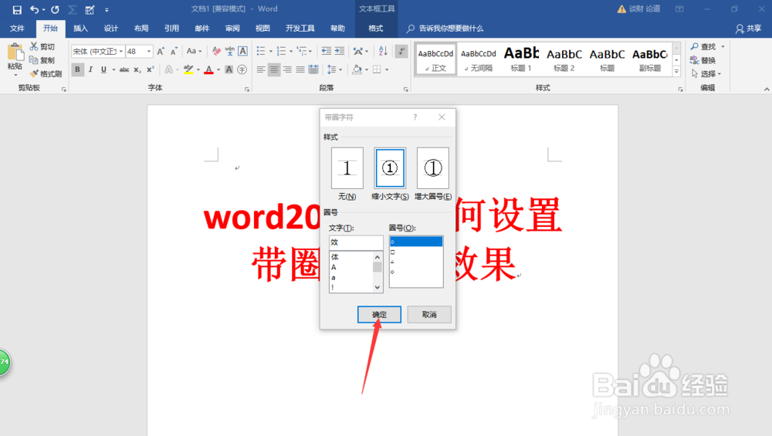The image size is (772, 436).
Task: Apply distributed alignment
Action: 313,70
